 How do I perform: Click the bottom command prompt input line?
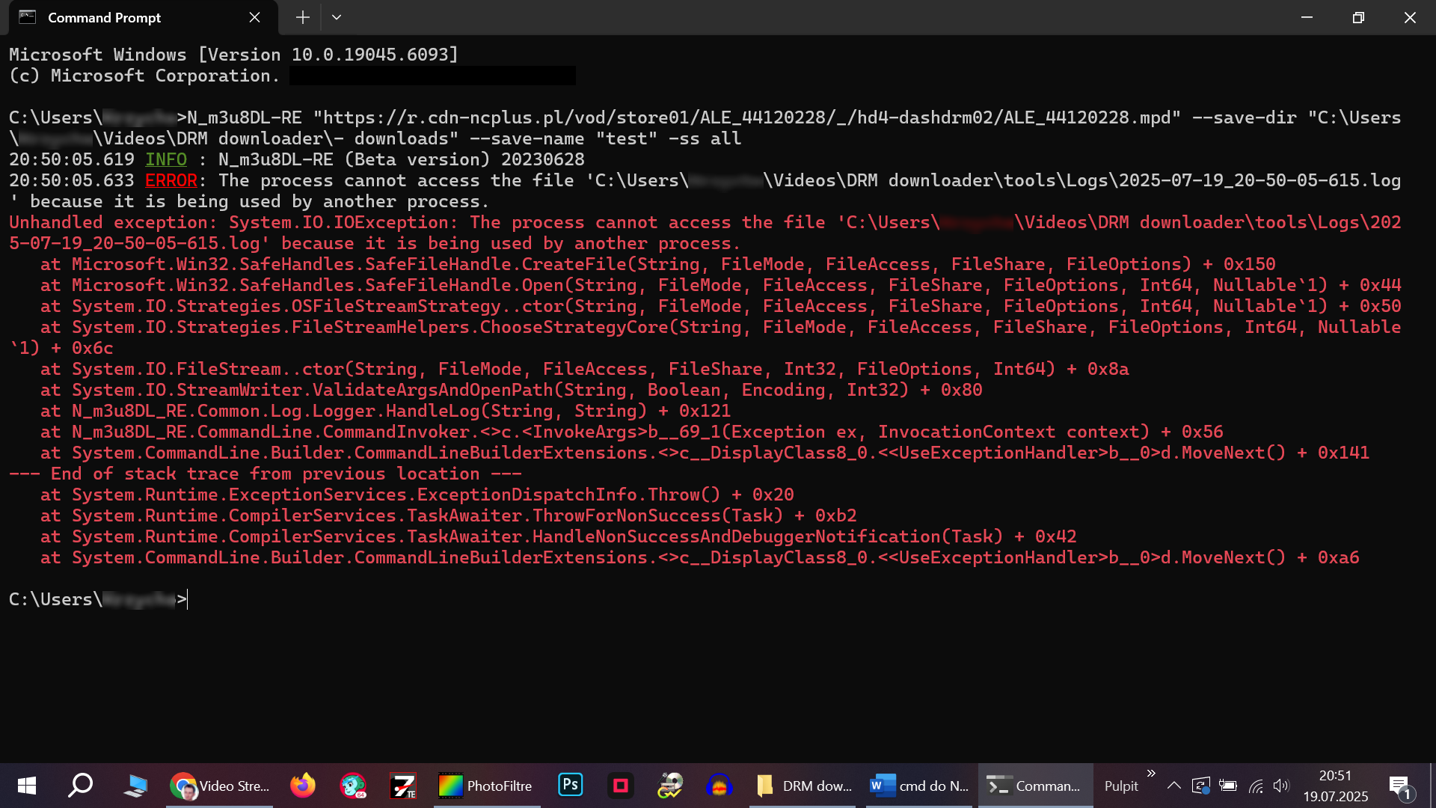point(99,600)
